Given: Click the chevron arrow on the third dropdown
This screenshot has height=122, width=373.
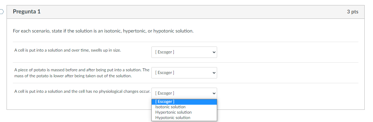Looking at the screenshot, I should point(214,93).
